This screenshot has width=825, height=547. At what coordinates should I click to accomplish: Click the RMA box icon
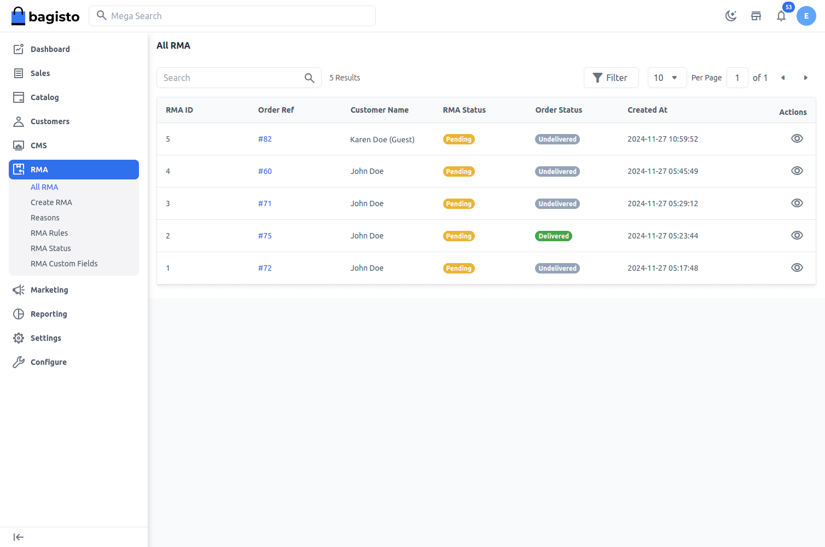[19, 170]
